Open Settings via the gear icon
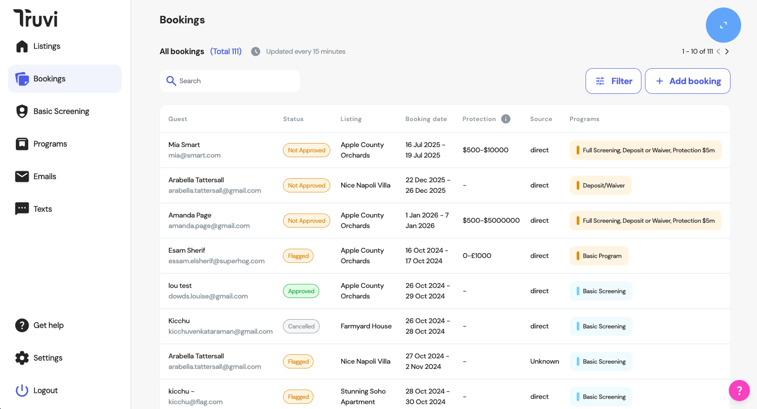 pos(22,358)
